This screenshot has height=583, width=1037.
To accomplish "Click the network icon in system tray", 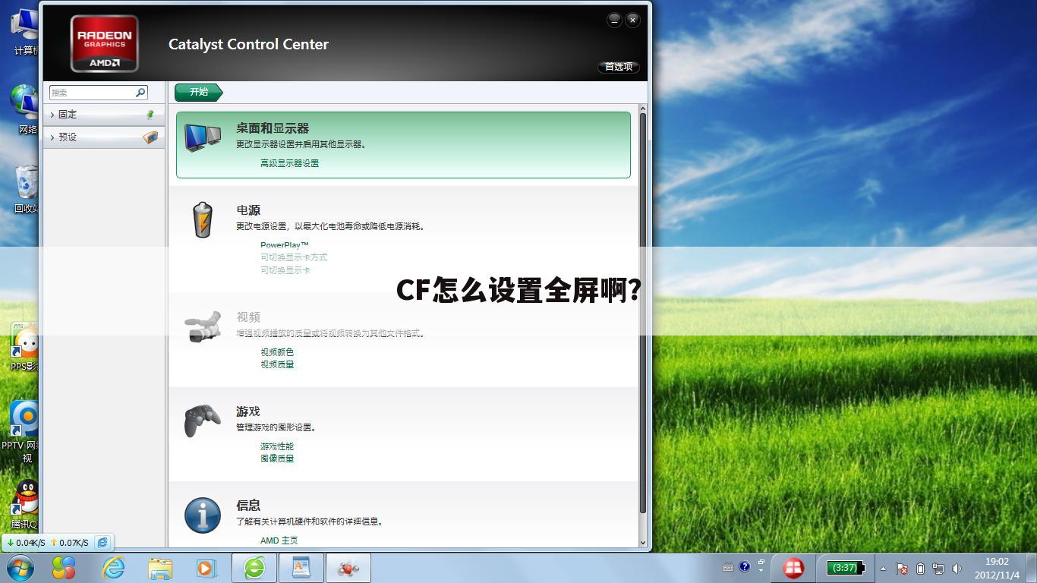I will click(938, 569).
